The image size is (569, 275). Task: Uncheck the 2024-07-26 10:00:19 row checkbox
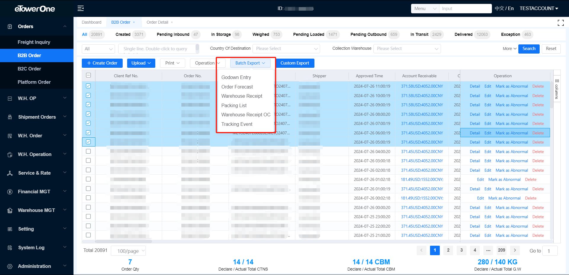pos(88,95)
